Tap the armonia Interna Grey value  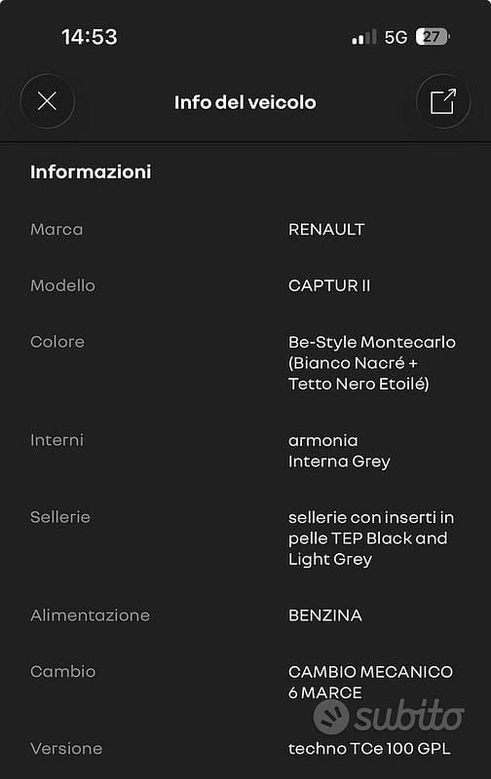(339, 451)
